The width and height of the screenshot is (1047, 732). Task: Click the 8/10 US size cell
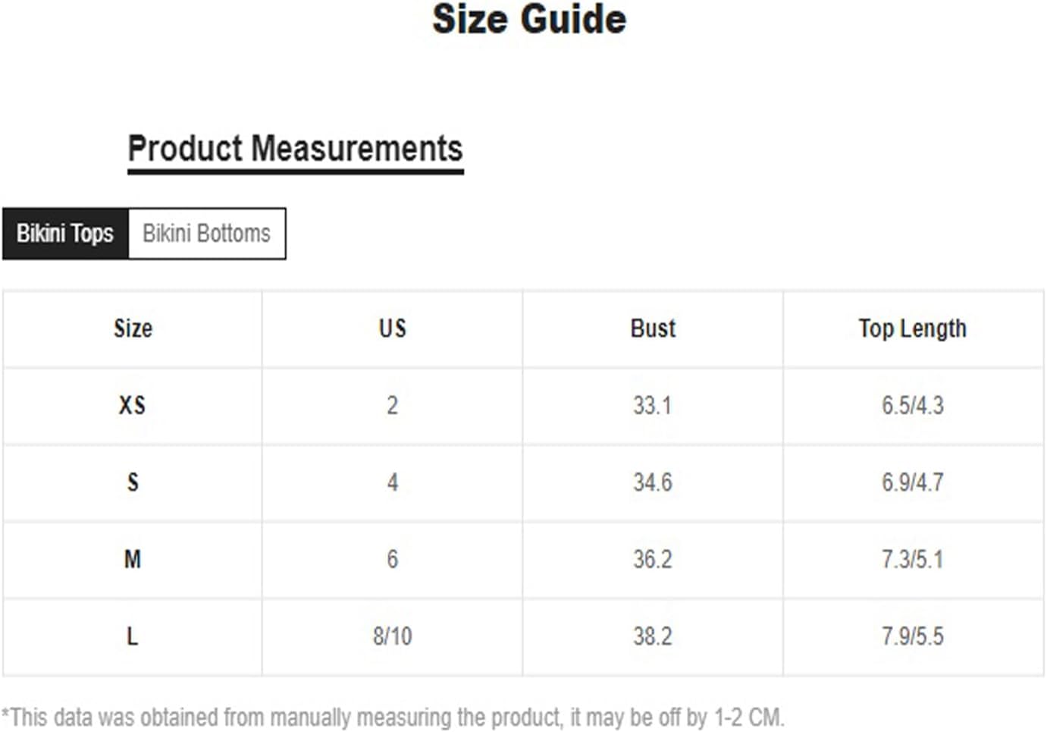[392, 636]
